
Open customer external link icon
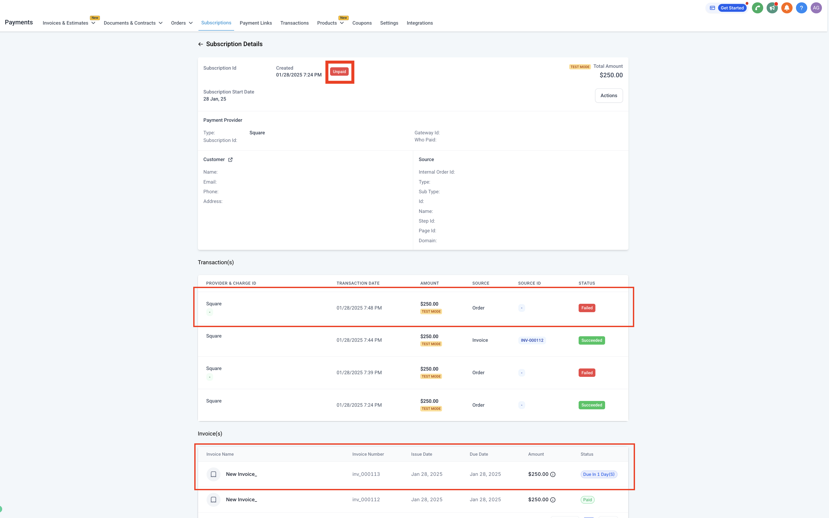(x=230, y=160)
